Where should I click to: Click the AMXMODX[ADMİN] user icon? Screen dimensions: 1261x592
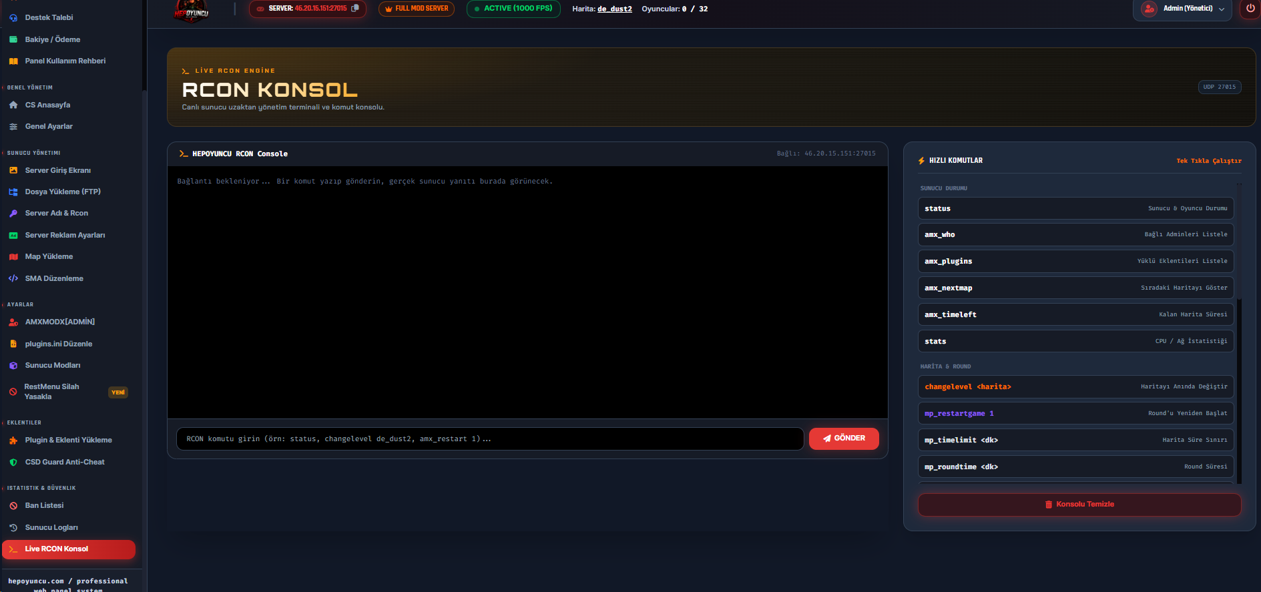click(x=13, y=322)
